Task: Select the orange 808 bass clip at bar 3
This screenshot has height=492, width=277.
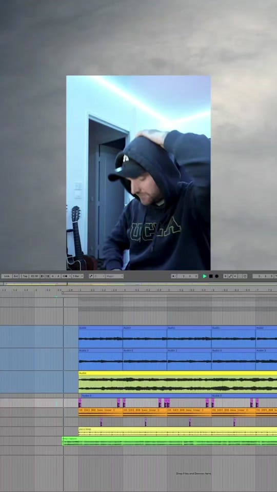Action: click(101, 412)
